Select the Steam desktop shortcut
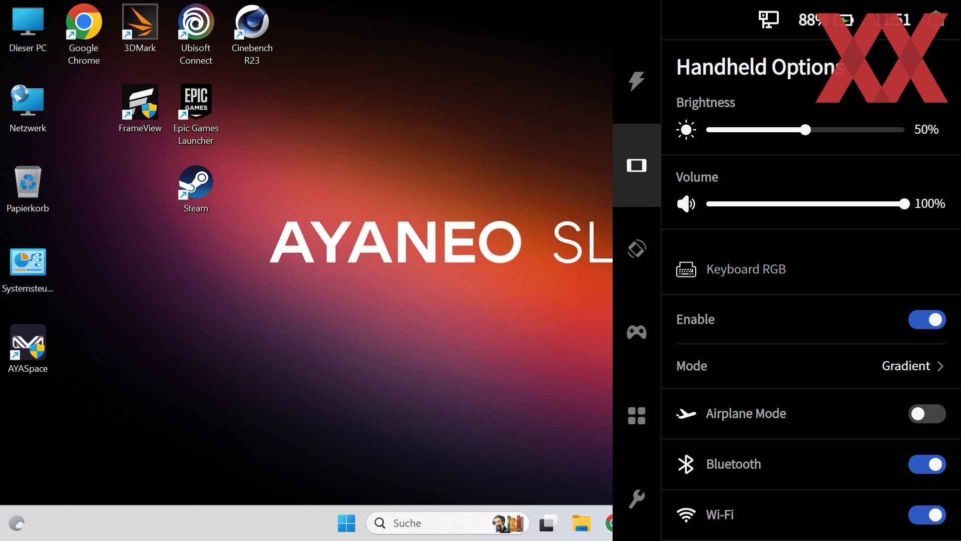The image size is (961, 541). pyautogui.click(x=196, y=189)
